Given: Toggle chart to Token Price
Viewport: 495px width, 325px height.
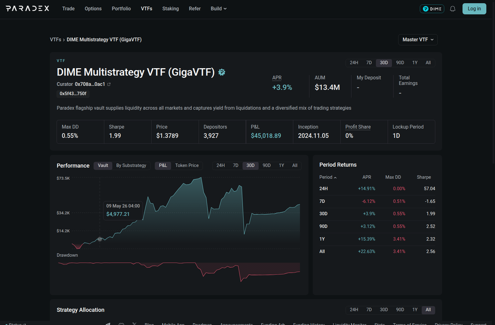Looking at the screenshot, I should 187,165.
